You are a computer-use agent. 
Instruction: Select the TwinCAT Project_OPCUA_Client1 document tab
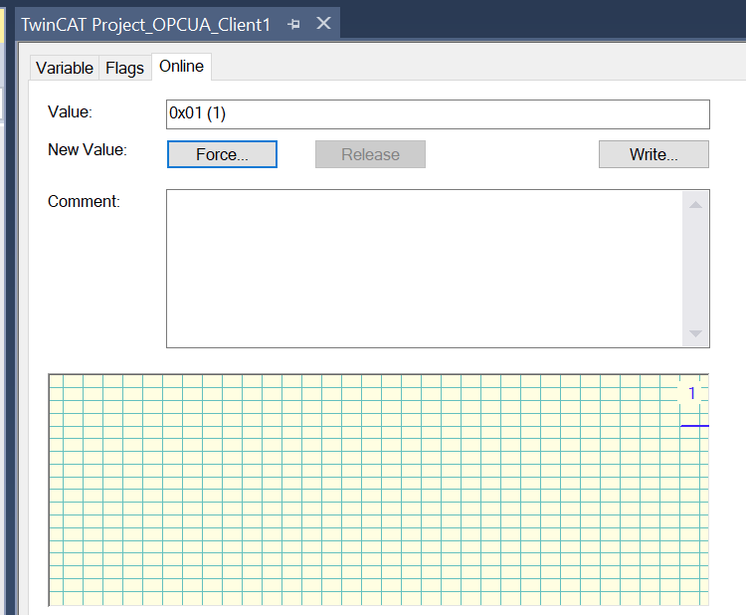(146, 24)
